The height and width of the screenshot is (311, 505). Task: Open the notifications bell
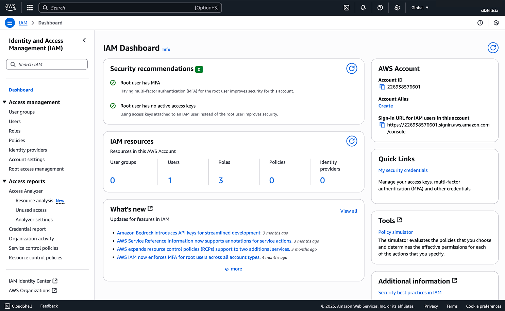[363, 7]
